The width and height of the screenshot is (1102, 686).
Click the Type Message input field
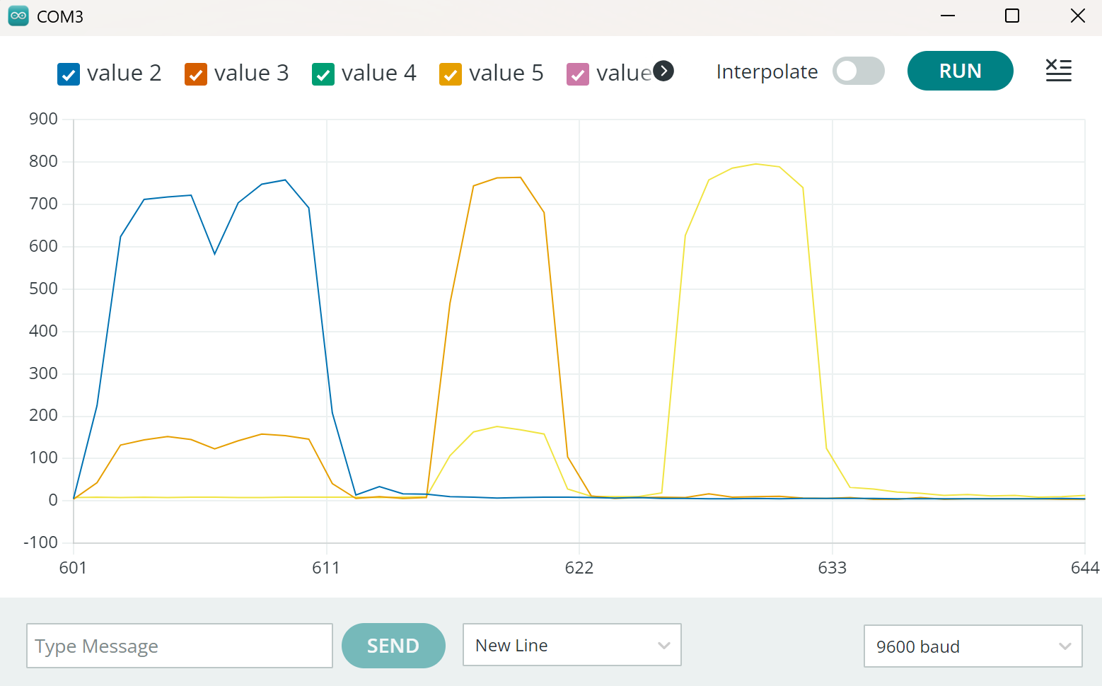pos(179,646)
